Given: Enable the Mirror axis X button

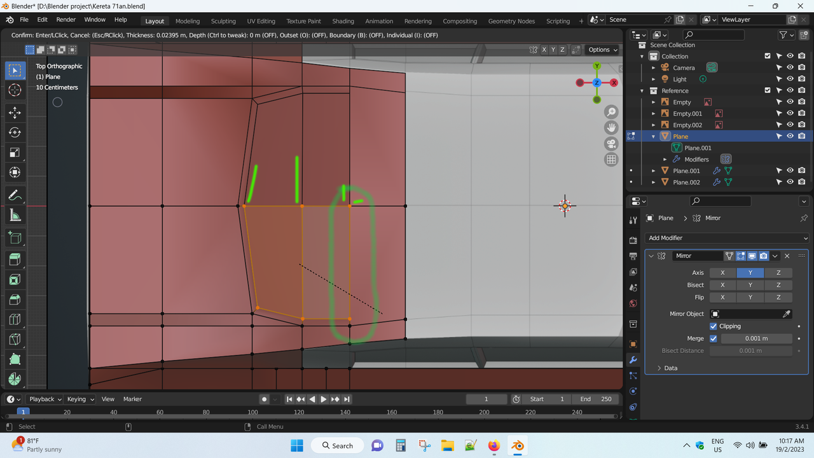Looking at the screenshot, I should [722, 273].
